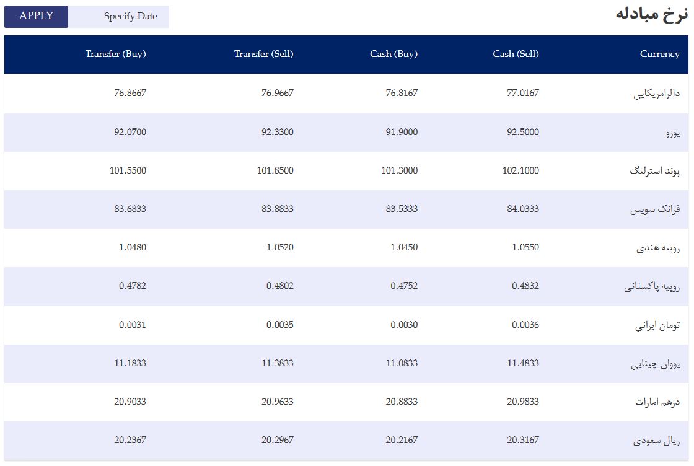Click the page title نرخ مبادله
The height and width of the screenshot is (466, 694).
coord(652,15)
